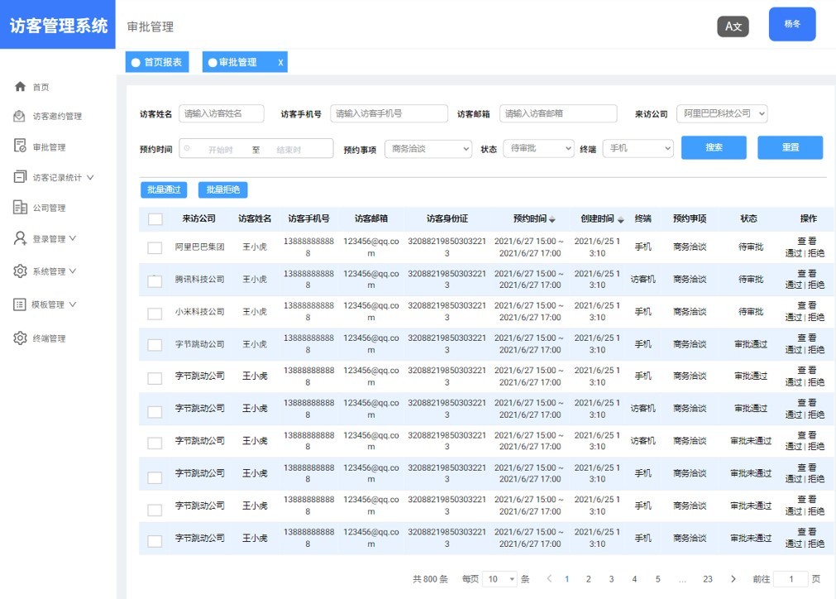
Task: Toggle the select-all checkbox in table header
Action: 155,219
